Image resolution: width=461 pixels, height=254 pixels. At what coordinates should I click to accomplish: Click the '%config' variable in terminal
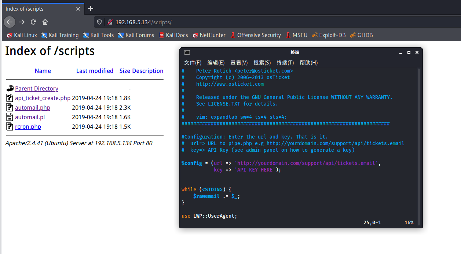192,163
